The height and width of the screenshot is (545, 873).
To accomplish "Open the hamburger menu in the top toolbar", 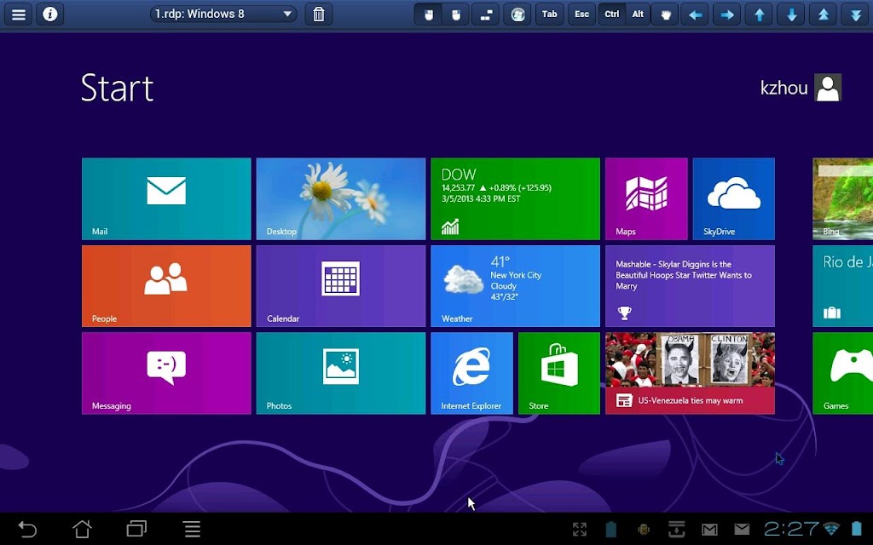I will pyautogui.click(x=18, y=14).
